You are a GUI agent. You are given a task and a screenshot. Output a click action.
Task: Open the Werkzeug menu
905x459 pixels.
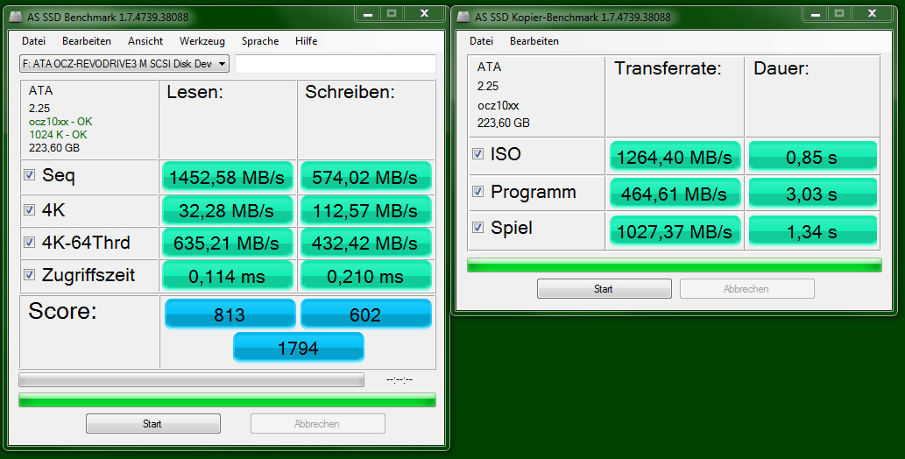click(x=202, y=41)
